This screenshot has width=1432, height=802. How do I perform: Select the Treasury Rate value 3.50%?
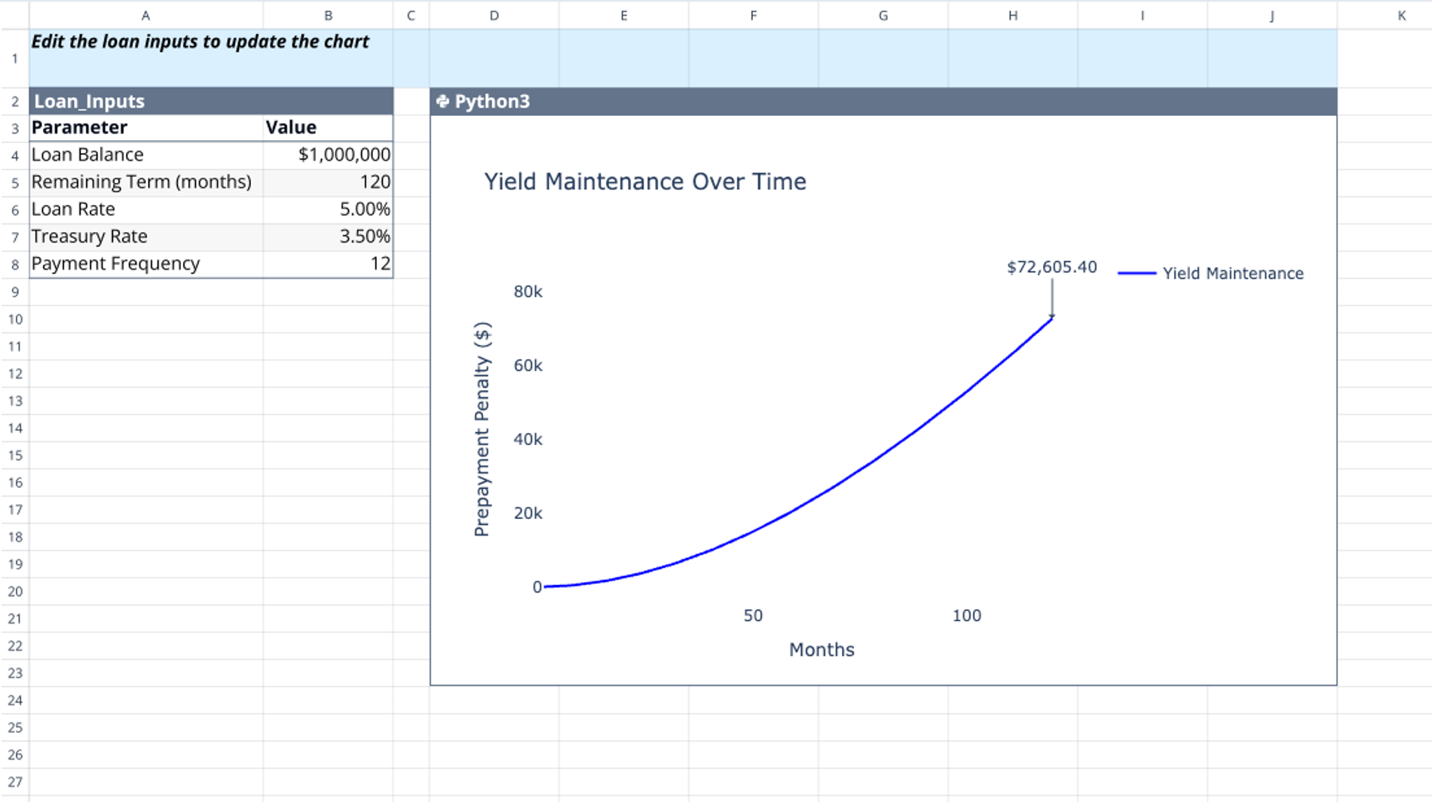328,236
